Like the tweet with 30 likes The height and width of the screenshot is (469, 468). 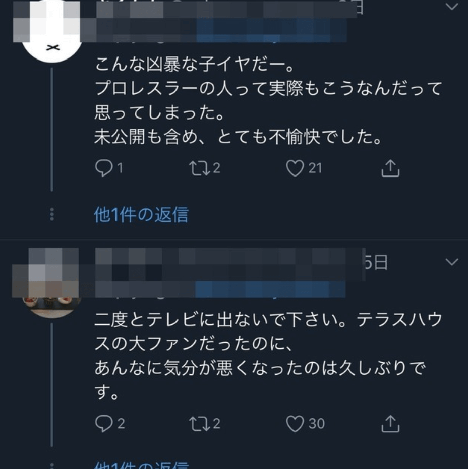(x=295, y=424)
